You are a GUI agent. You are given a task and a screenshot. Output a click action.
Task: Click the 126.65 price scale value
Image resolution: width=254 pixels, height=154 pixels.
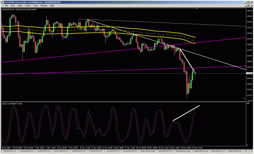(x=250, y=101)
